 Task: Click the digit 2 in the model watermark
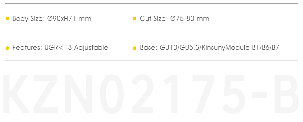tap(143, 94)
